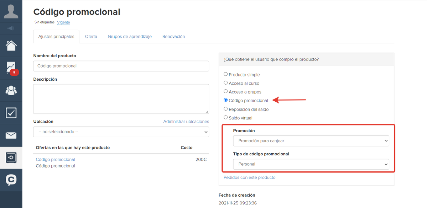Click the megaphone notifications icon
The height and width of the screenshot is (208, 427).
point(11,28)
